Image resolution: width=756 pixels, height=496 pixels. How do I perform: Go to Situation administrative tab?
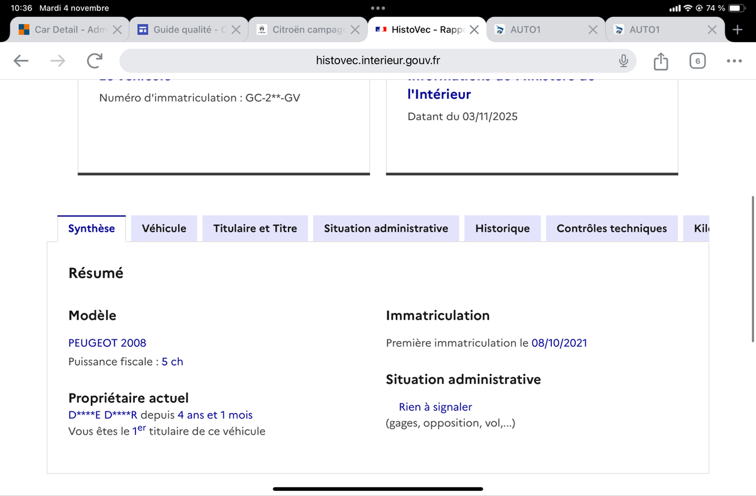pyautogui.click(x=386, y=228)
